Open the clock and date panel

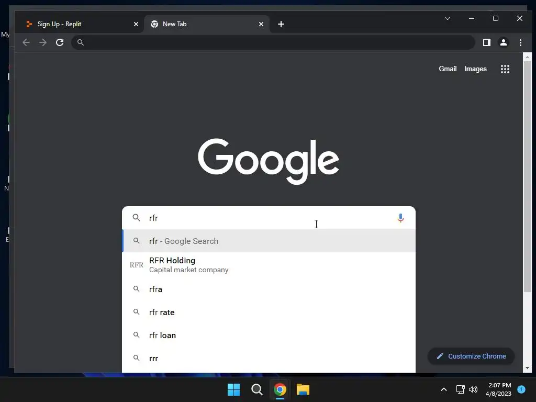[498, 389]
